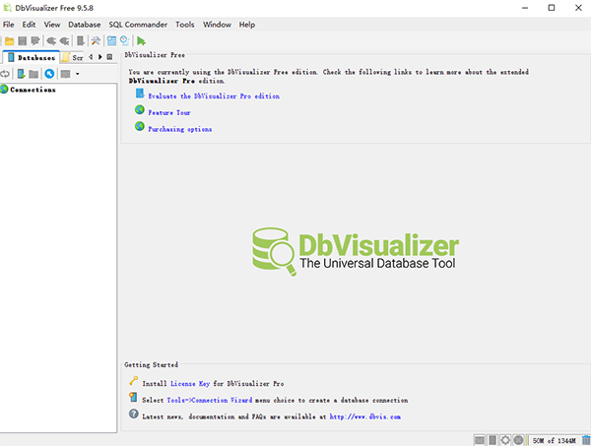Select the Connections tree node

(x=33, y=90)
